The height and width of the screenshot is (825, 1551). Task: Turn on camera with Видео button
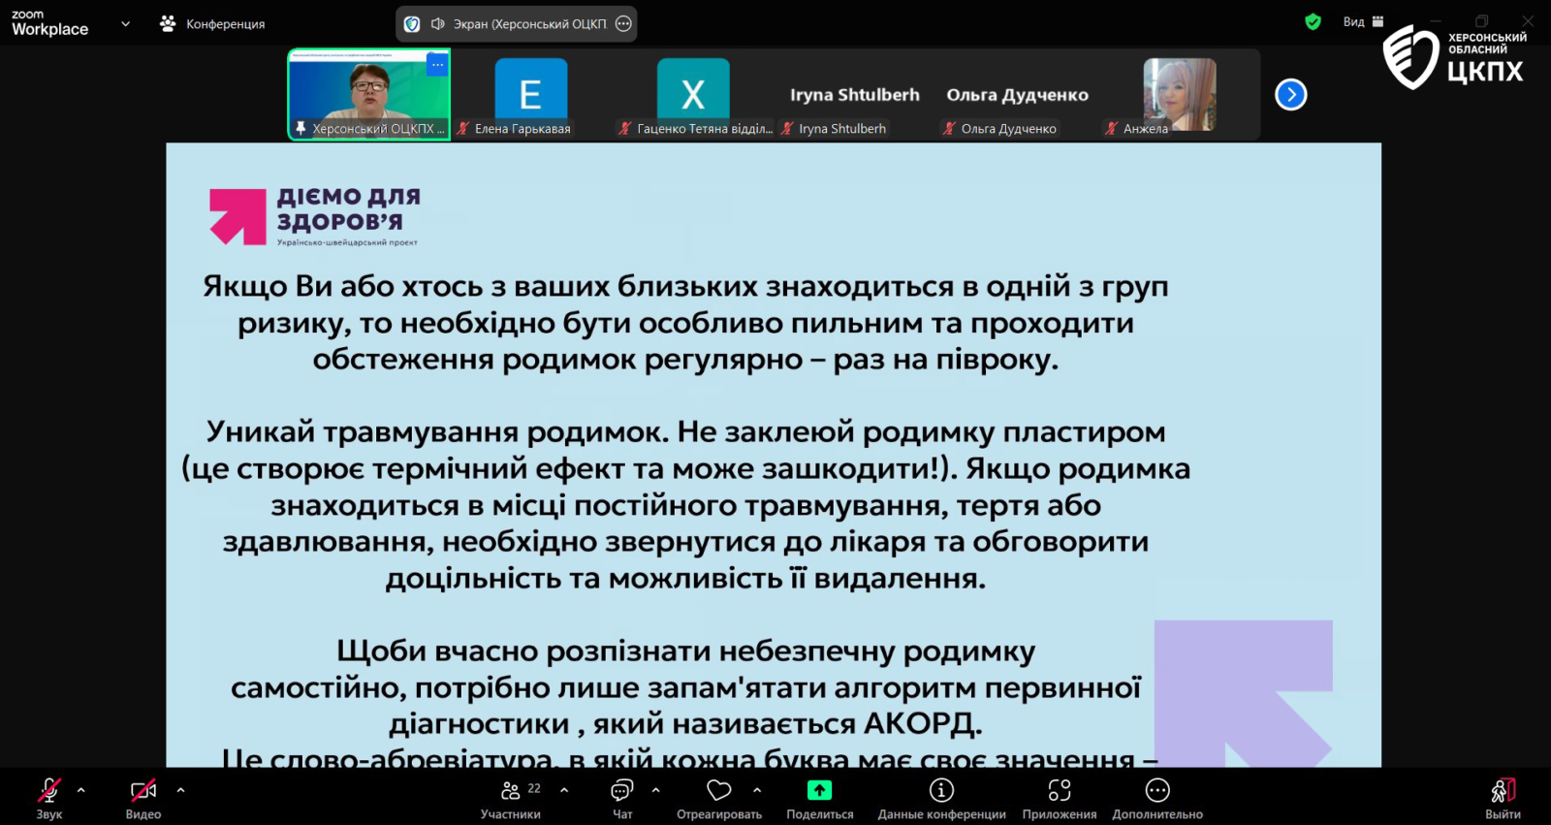143,791
